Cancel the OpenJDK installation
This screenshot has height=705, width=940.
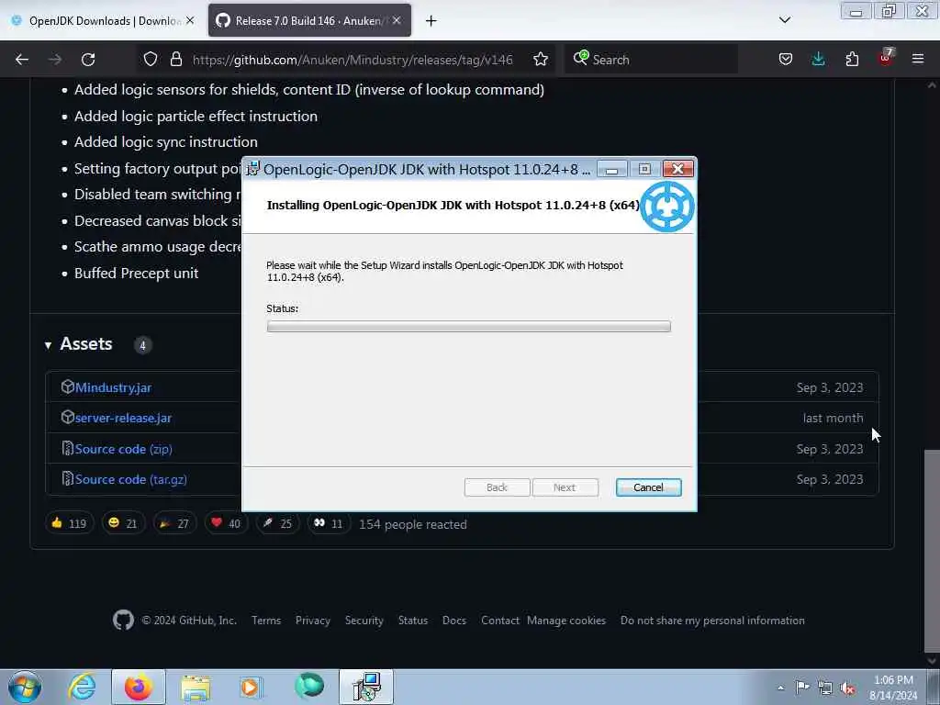pos(648,487)
